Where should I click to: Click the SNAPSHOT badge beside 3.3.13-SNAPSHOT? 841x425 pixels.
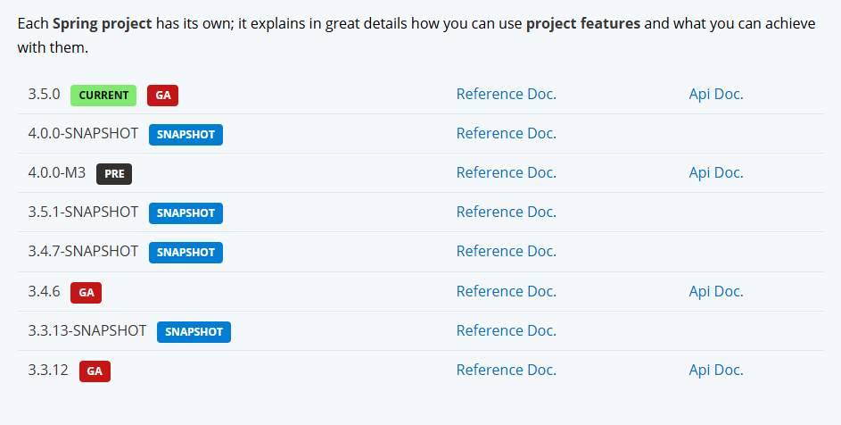(x=194, y=332)
